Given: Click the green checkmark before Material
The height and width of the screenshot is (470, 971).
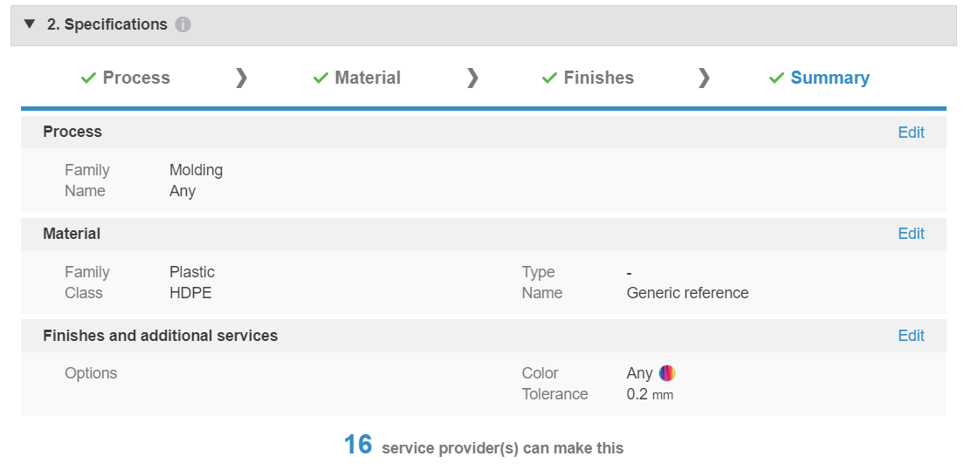Looking at the screenshot, I should (x=320, y=78).
